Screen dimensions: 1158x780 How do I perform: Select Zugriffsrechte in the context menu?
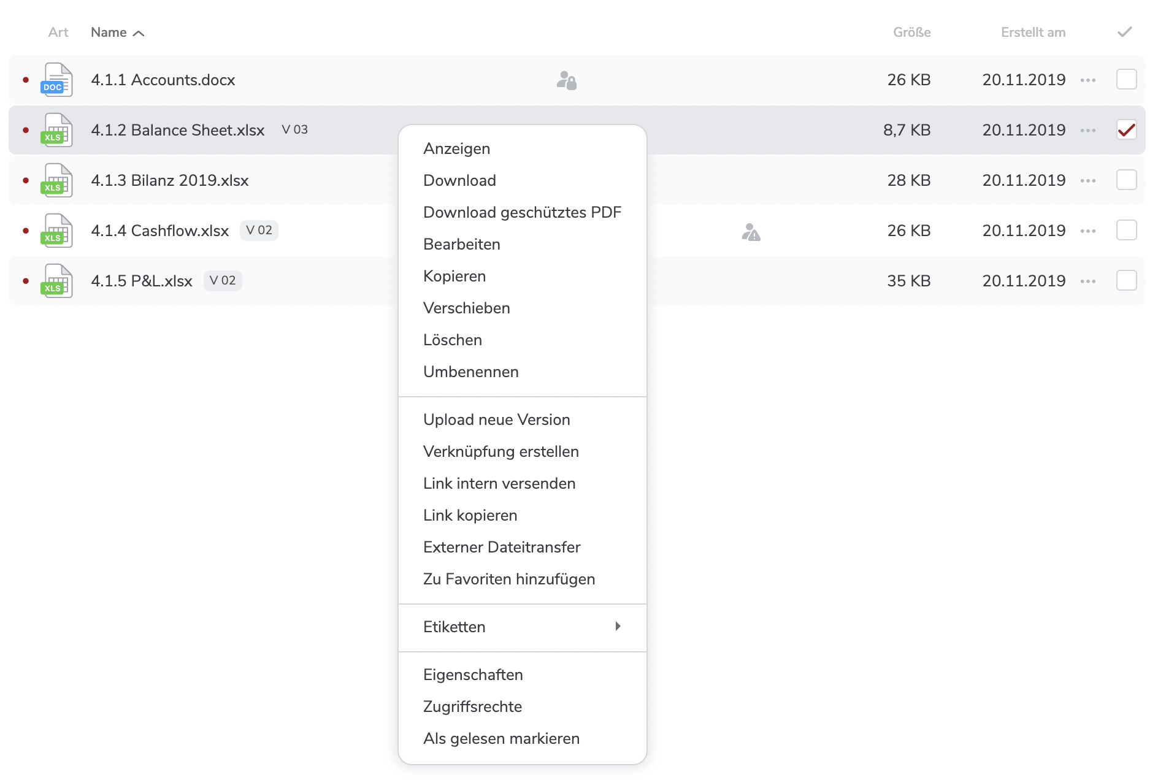point(472,706)
